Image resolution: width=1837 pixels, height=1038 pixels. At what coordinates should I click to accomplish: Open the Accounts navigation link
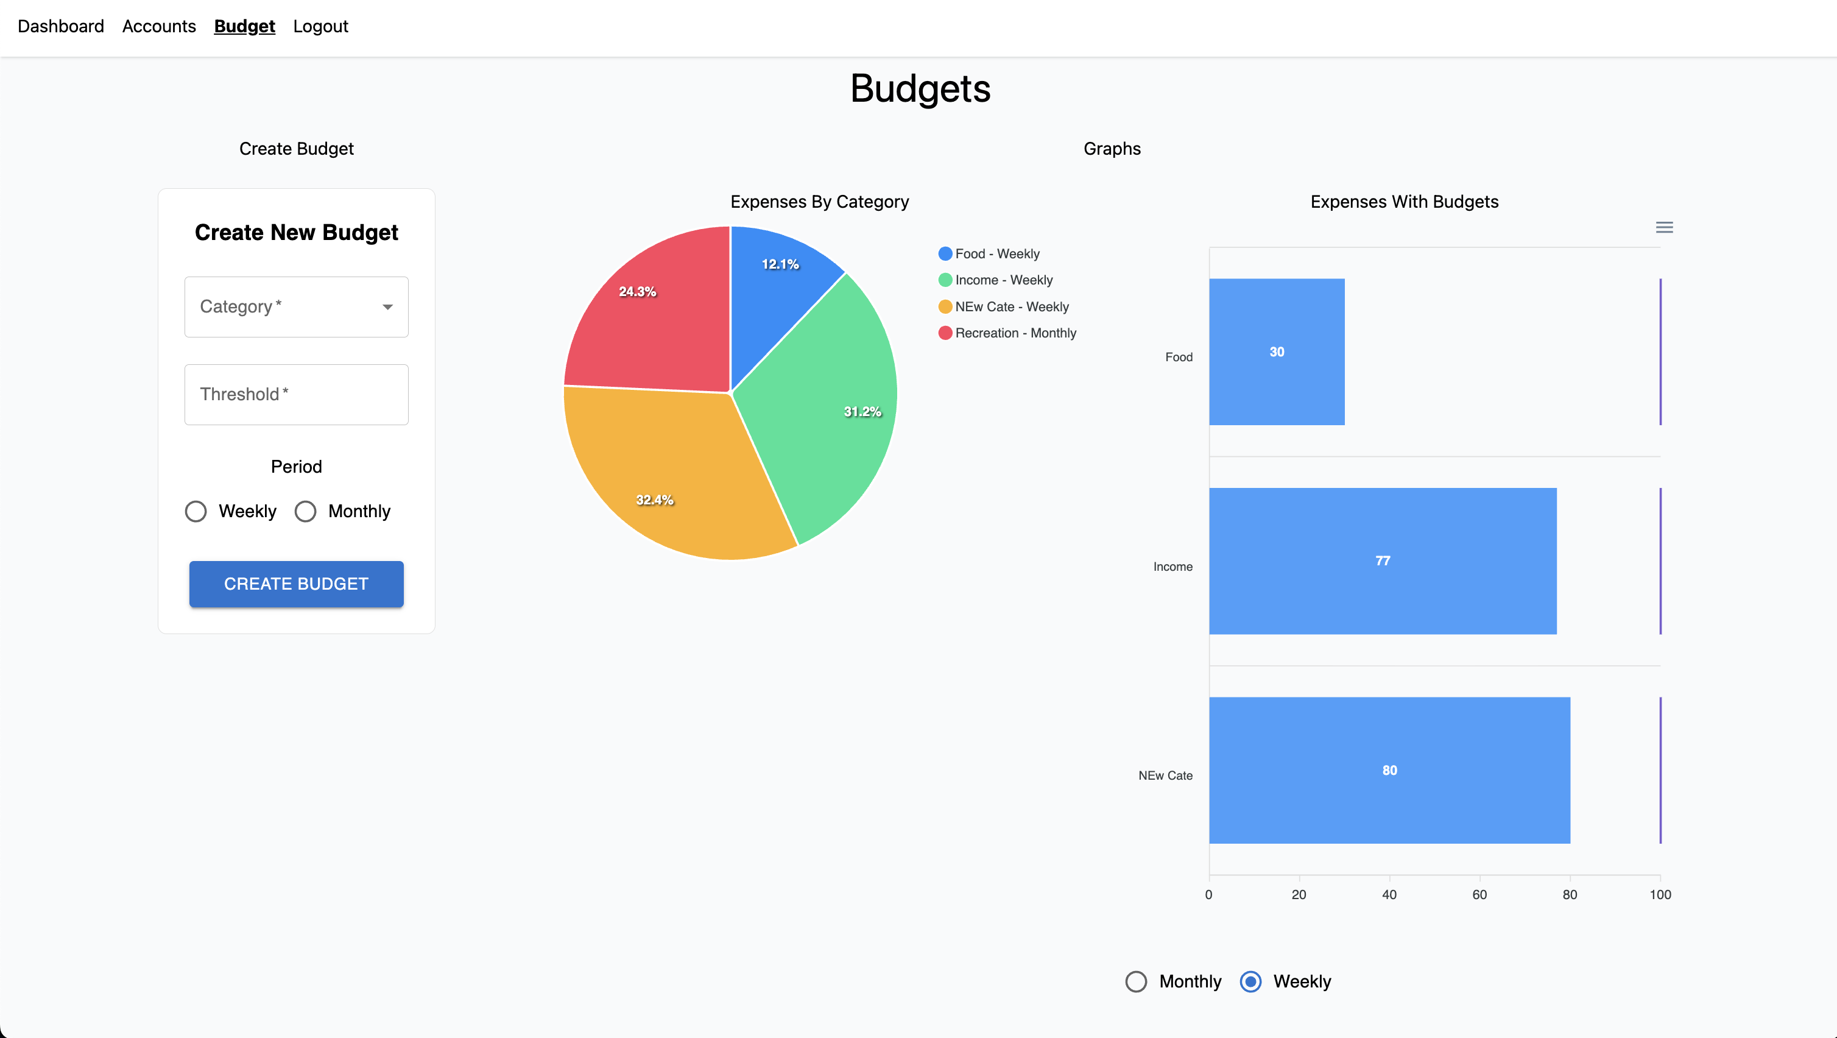[159, 26]
